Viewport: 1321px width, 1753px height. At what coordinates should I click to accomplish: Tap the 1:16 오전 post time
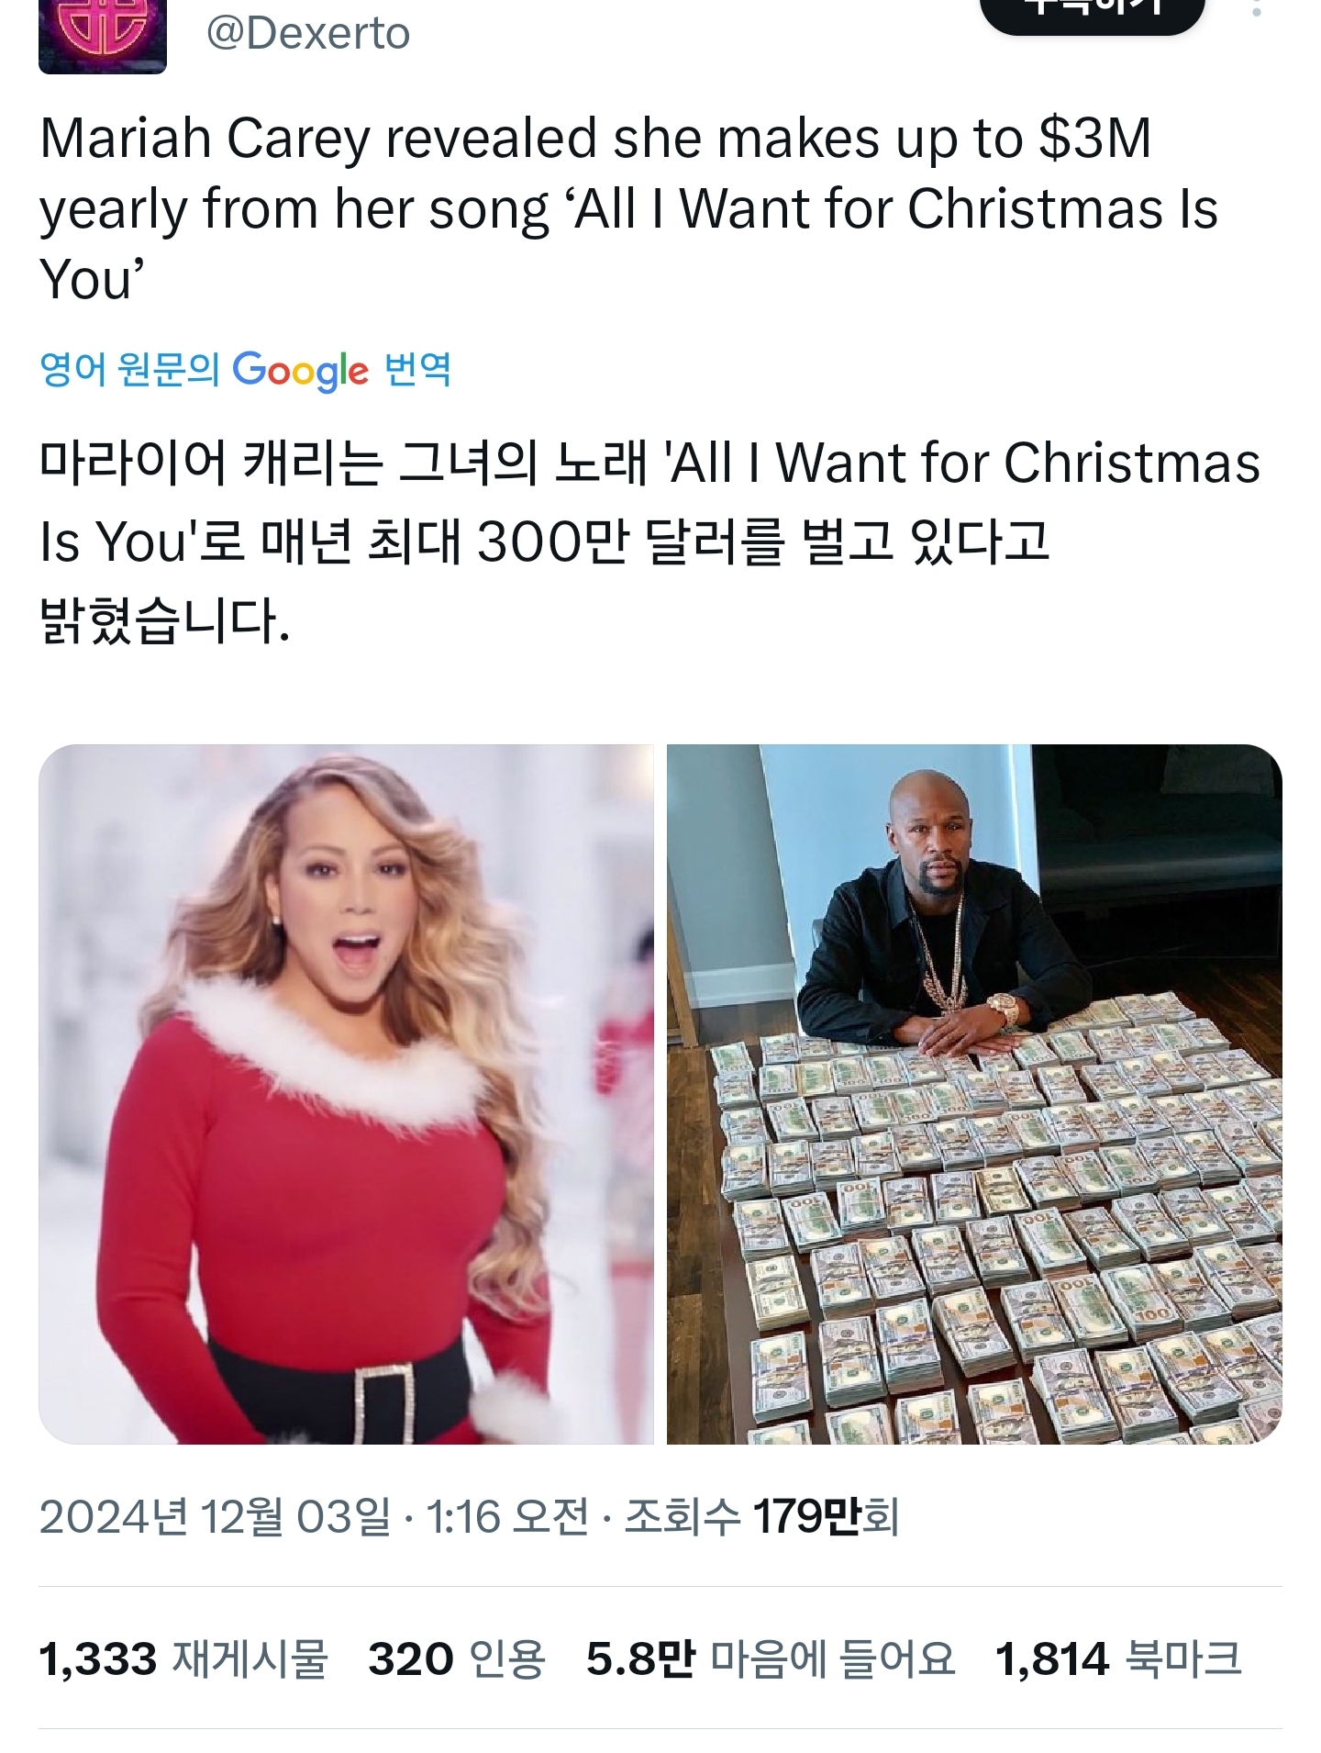(x=507, y=1516)
